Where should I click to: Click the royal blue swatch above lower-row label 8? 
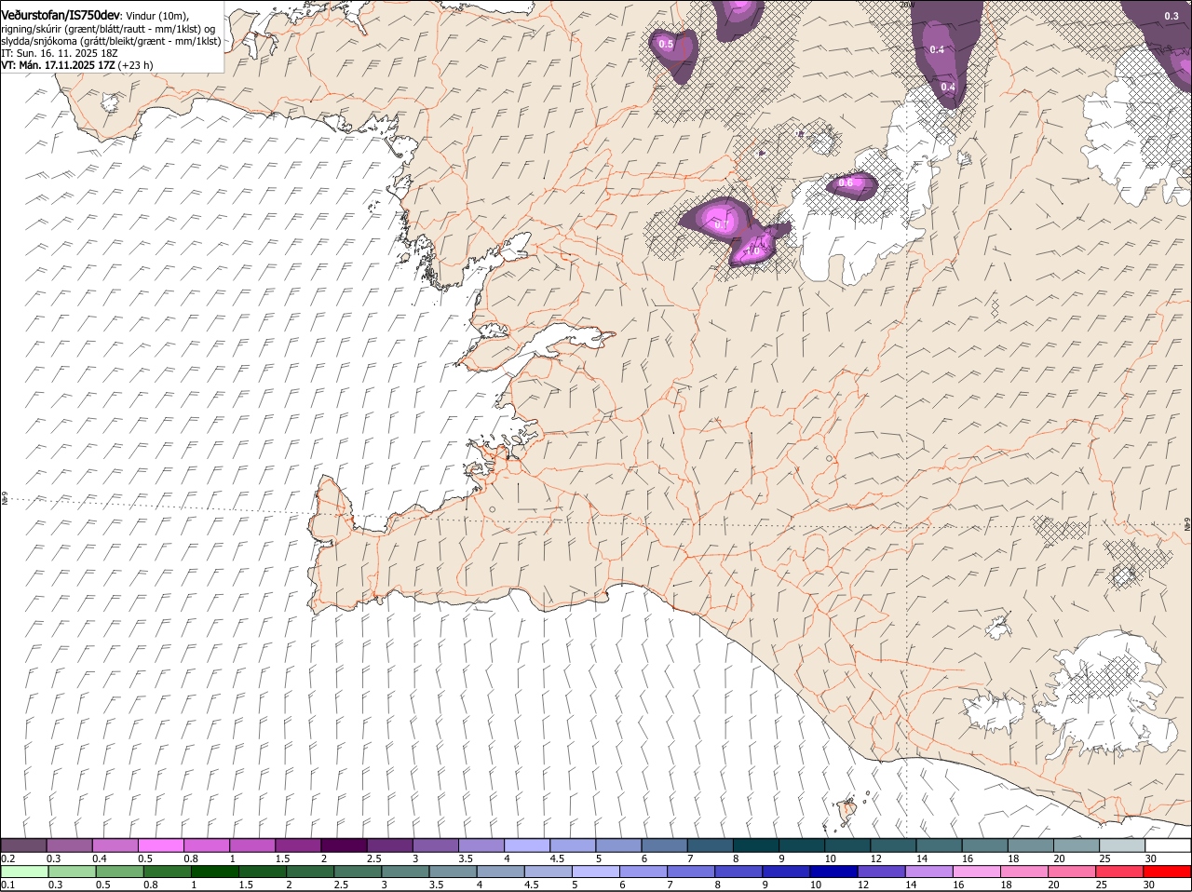(738, 872)
